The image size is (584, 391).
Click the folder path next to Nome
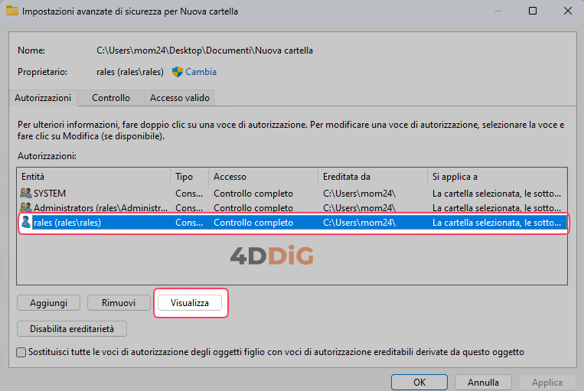click(204, 51)
